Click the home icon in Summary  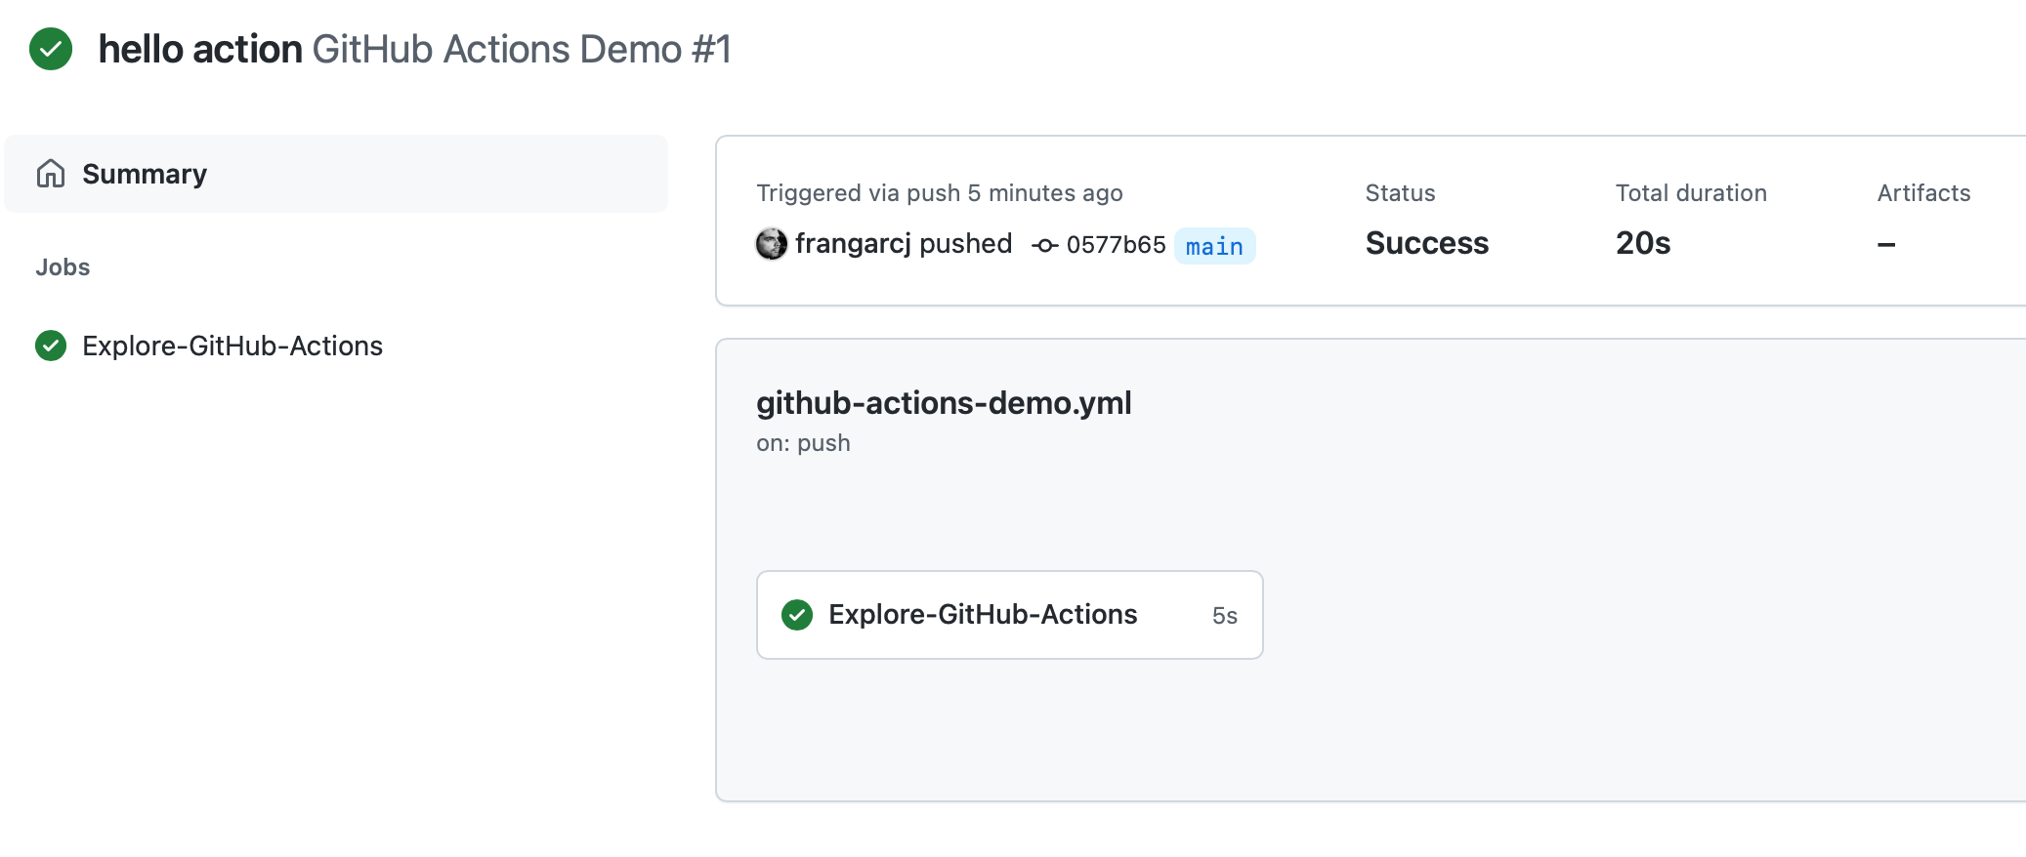click(51, 174)
